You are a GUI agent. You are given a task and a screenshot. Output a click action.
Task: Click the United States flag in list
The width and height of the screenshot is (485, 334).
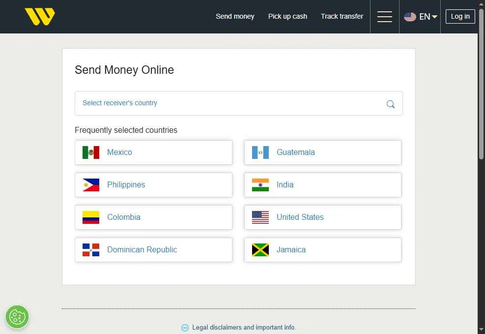pyautogui.click(x=260, y=217)
